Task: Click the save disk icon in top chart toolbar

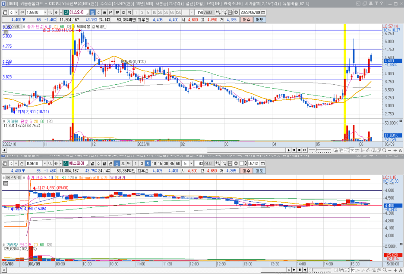Action: tap(230, 12)
